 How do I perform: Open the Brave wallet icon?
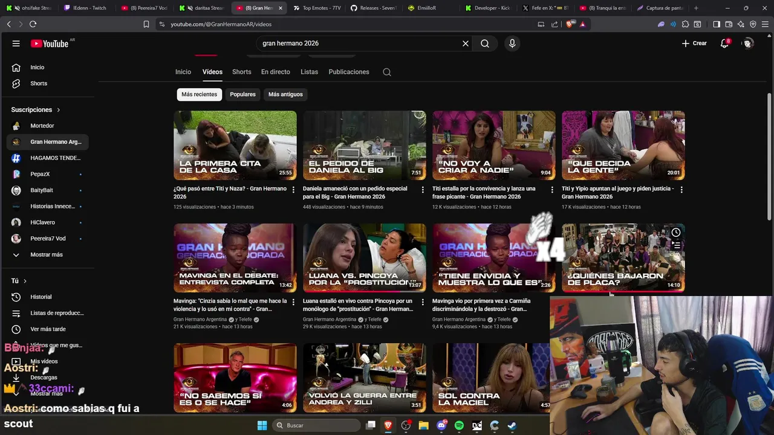729,24
